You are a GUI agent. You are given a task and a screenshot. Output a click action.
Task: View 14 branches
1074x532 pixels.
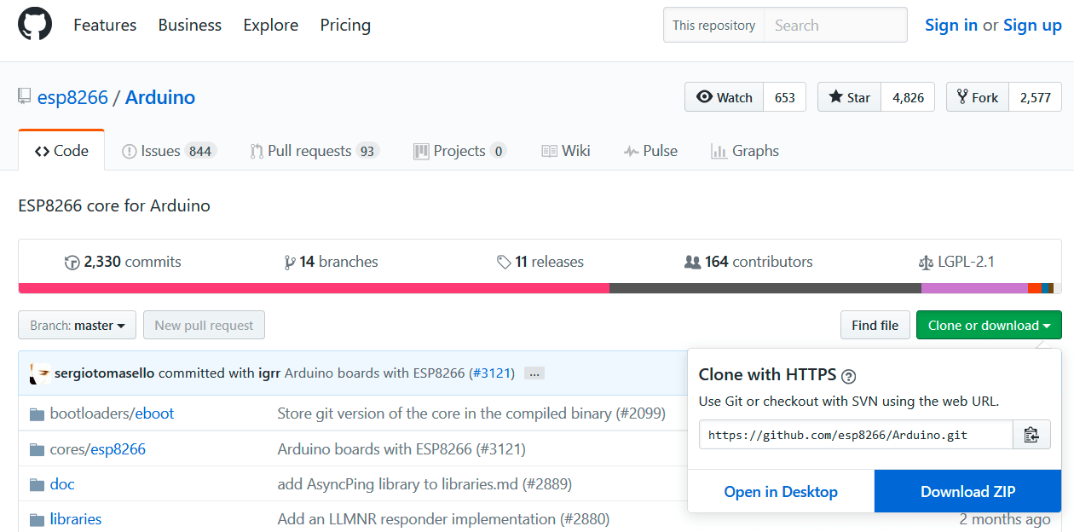coord(331,262)
